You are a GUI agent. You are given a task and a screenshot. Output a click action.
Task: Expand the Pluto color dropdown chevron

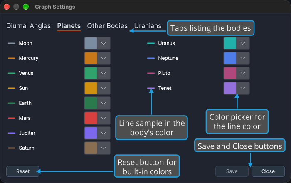[x=243, y=73]
